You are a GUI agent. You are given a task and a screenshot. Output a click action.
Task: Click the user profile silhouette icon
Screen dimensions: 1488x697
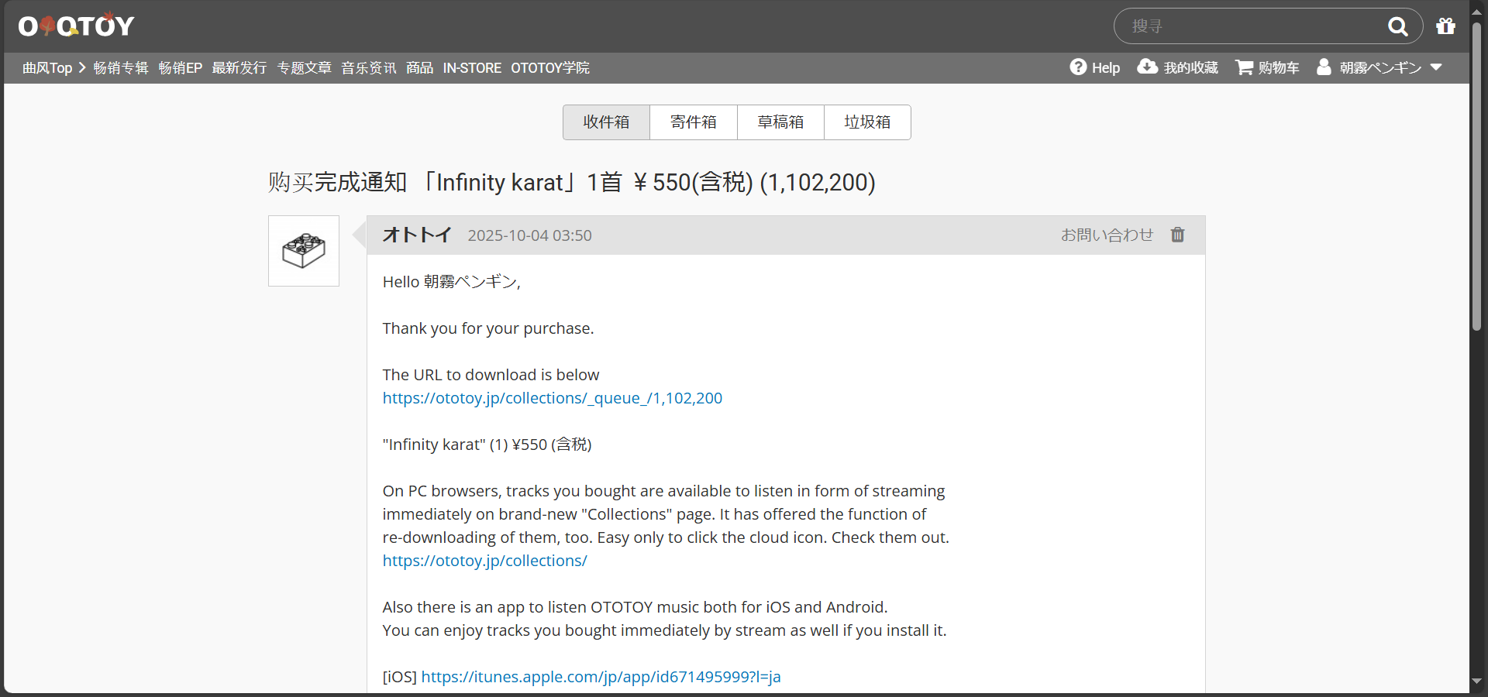pos(1324,67)
